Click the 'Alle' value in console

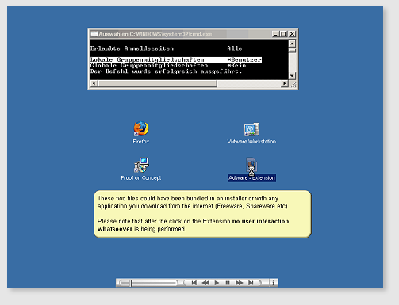pos(235,48)
